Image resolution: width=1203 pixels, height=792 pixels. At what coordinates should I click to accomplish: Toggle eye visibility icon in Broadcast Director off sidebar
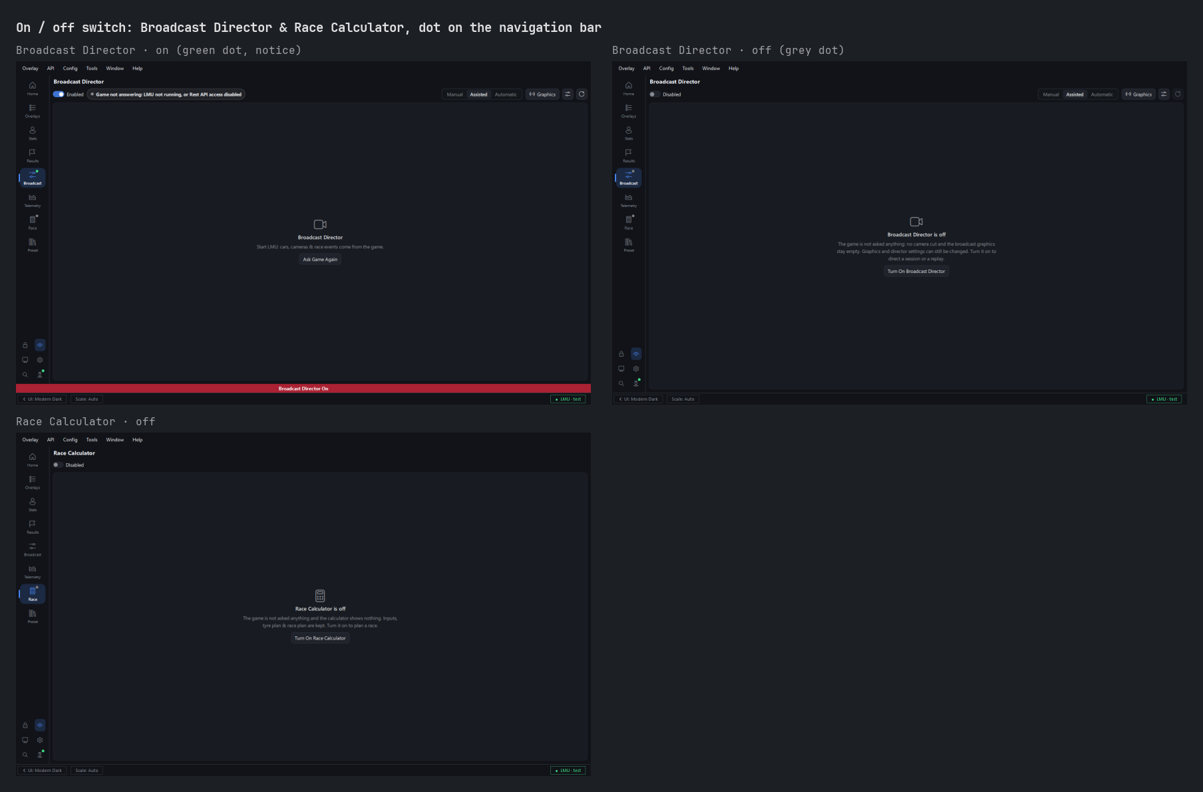click(x=636, y=354)
